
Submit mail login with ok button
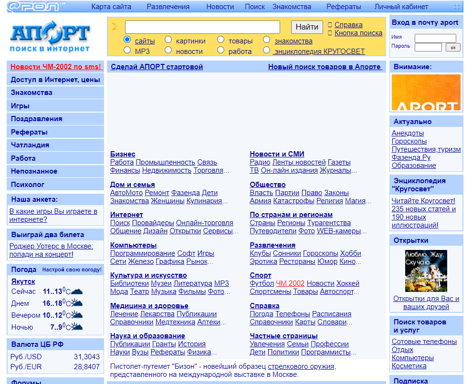coord(453,47)
